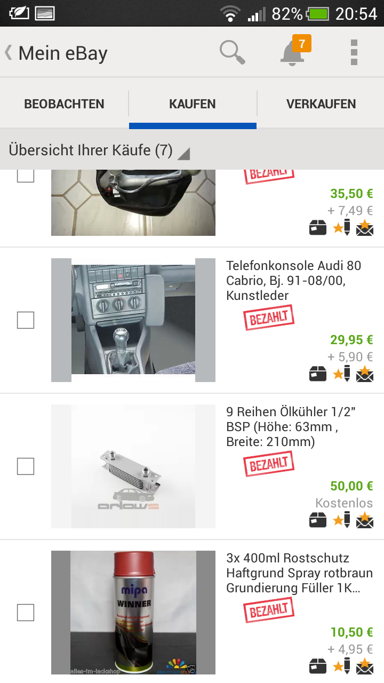Check the 9 Reihen Ölkühler checkbox
Screen dimensions: 384x683
point(26,466)
